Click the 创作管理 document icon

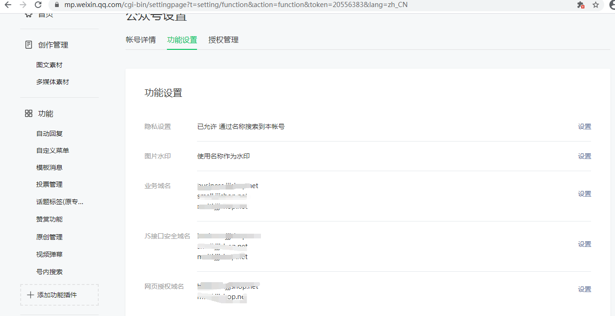[29, 45]
